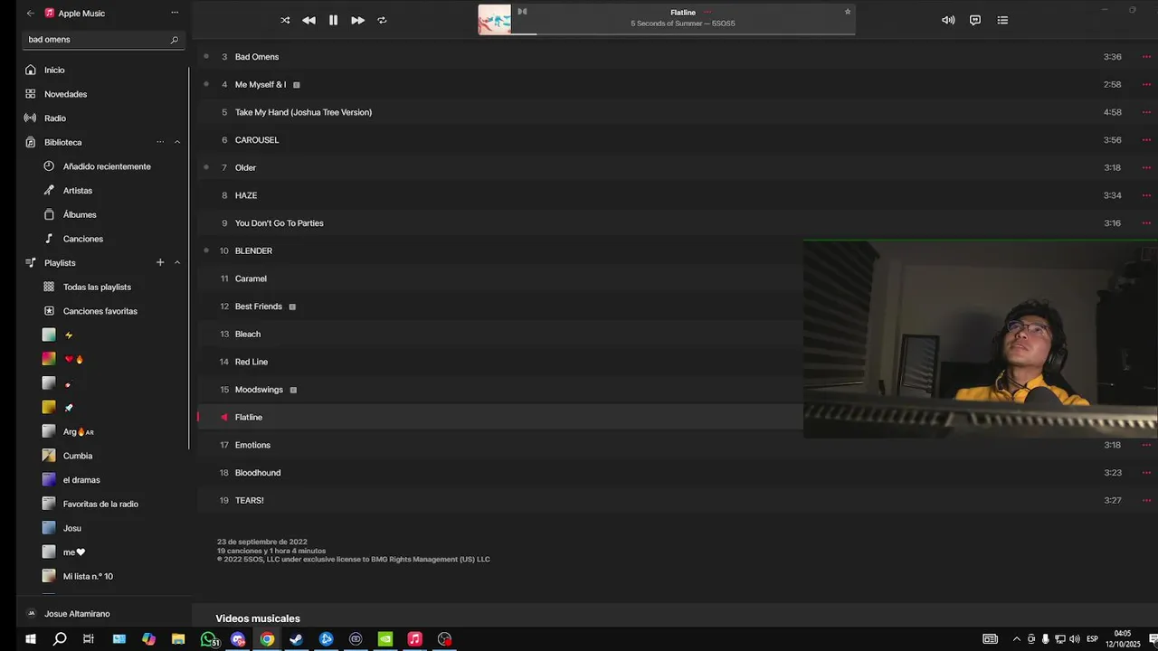Open Canciones favoritas playlist

coord(100,311)
